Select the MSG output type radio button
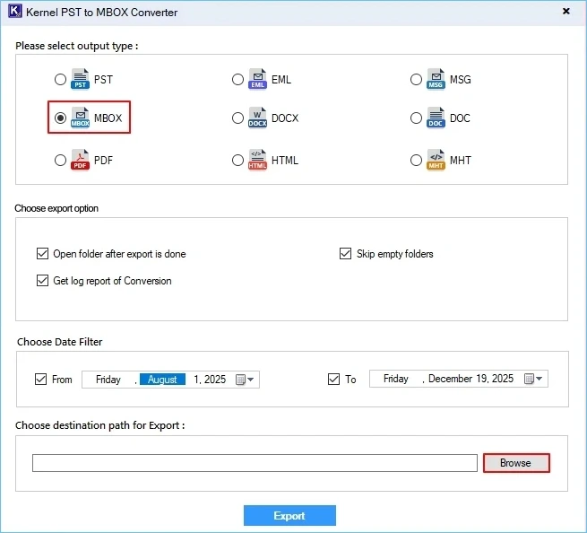The height and width of the screenshot is (533, 587). point(416,80)
